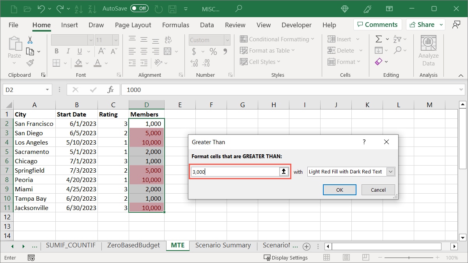
Task: Switch to the Formulas ribbon tab
Action: 175,25
